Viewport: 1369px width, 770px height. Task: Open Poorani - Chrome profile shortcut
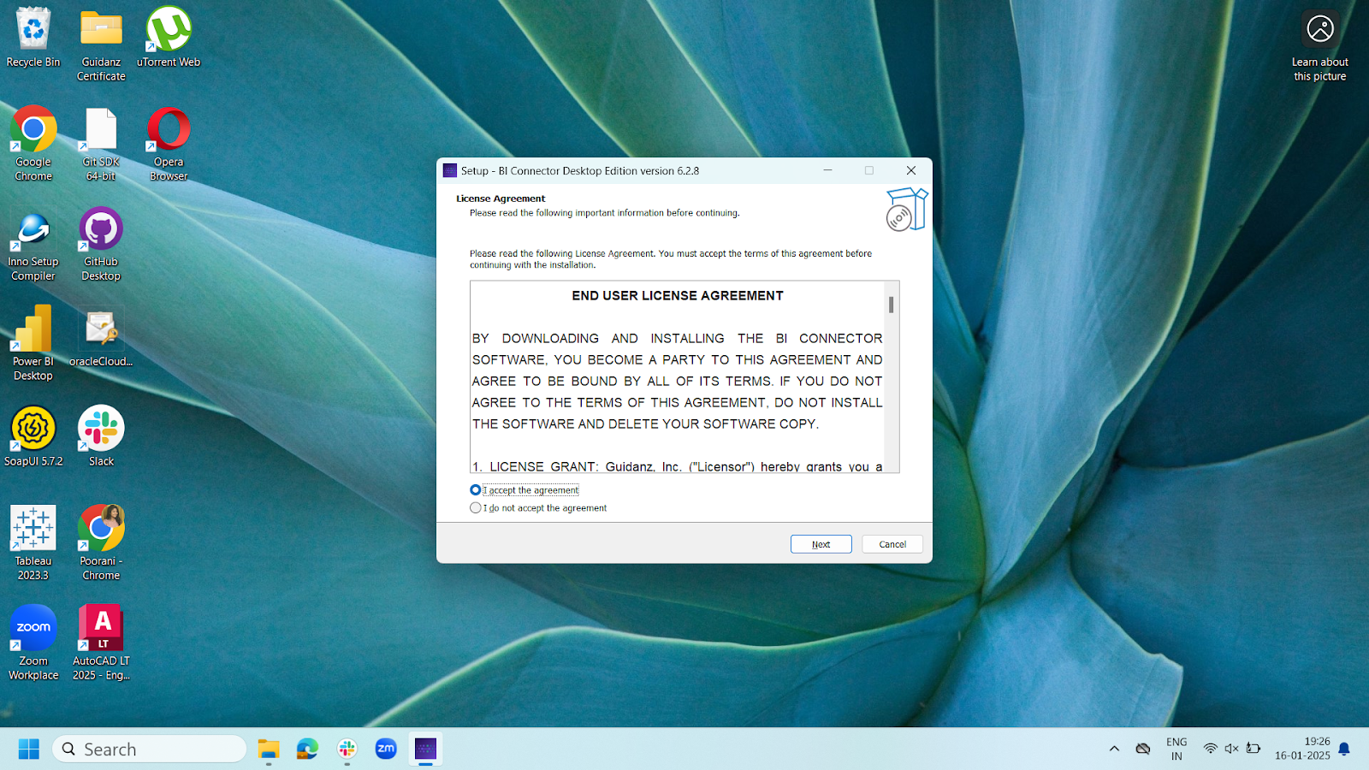(101, 543)
